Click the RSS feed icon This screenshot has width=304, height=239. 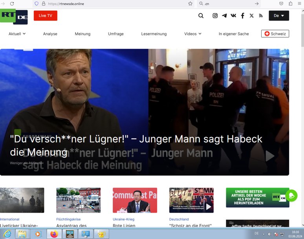point(260,16)
